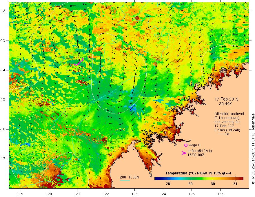Viewport: 255px width, 197px height.
Task: Click the 0.5m/s velocity scale arrow
Action: (223, 134)
